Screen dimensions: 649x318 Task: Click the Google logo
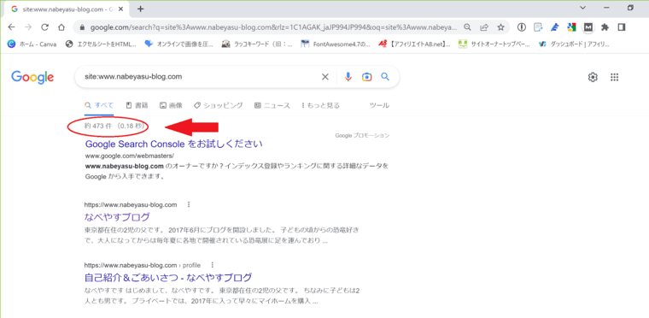click(32, 77)
